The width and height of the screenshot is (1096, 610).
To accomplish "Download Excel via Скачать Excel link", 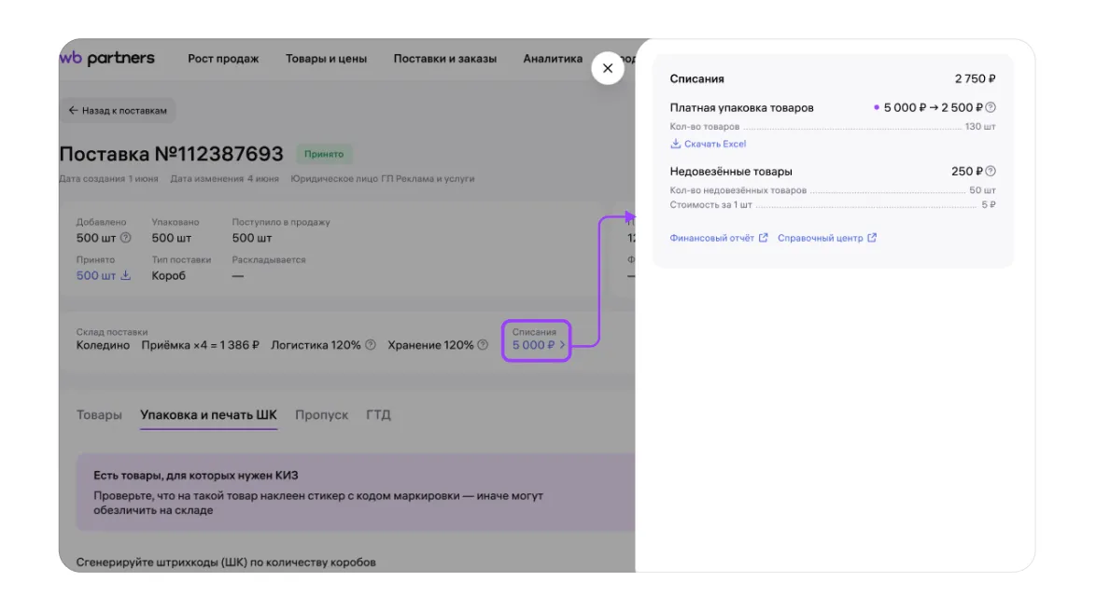I will [x=714, y=144].
